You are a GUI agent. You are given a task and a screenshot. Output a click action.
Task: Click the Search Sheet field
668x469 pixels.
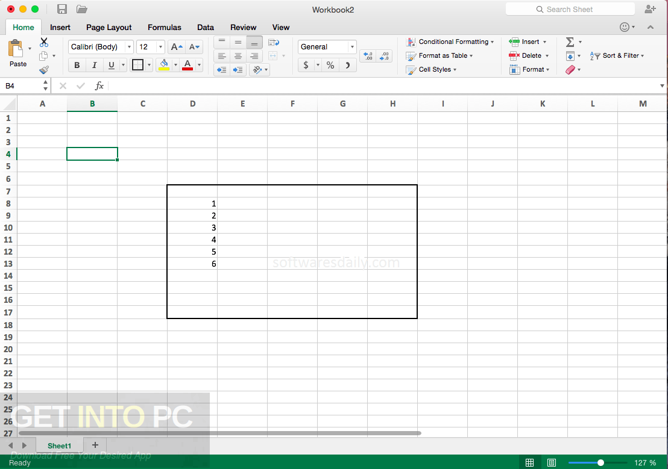[570, 9]
